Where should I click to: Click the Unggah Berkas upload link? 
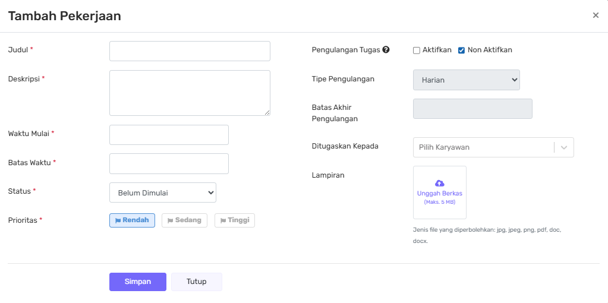tap(440, 194)
